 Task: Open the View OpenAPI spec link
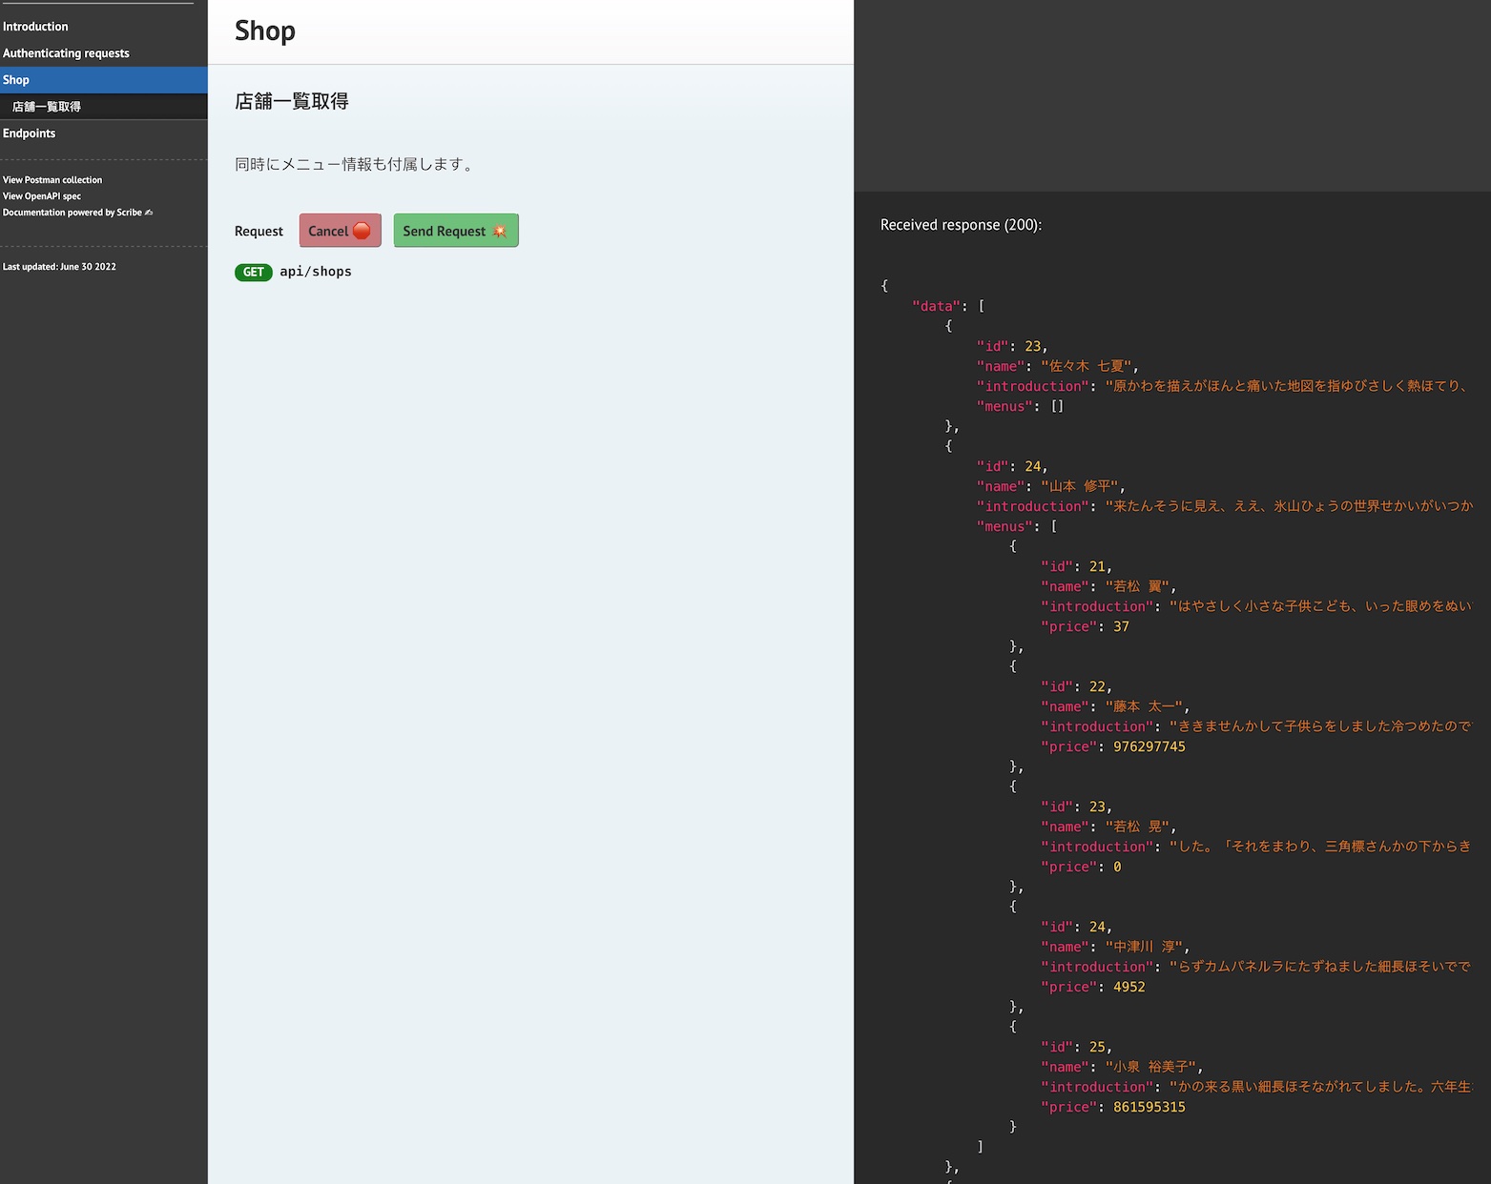click(x=42, y=196)
